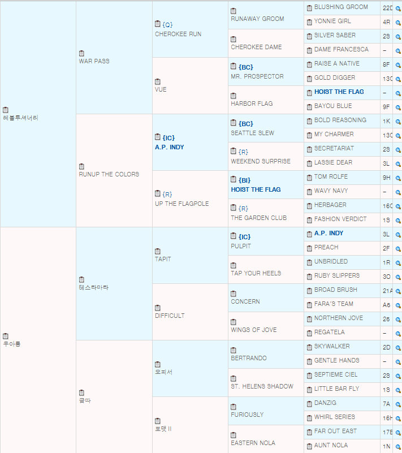This screenshot has height=453, width=402.
Task: Open the magnifier icon in the RAISE A NATIVE row
Action: click(398, 65)
